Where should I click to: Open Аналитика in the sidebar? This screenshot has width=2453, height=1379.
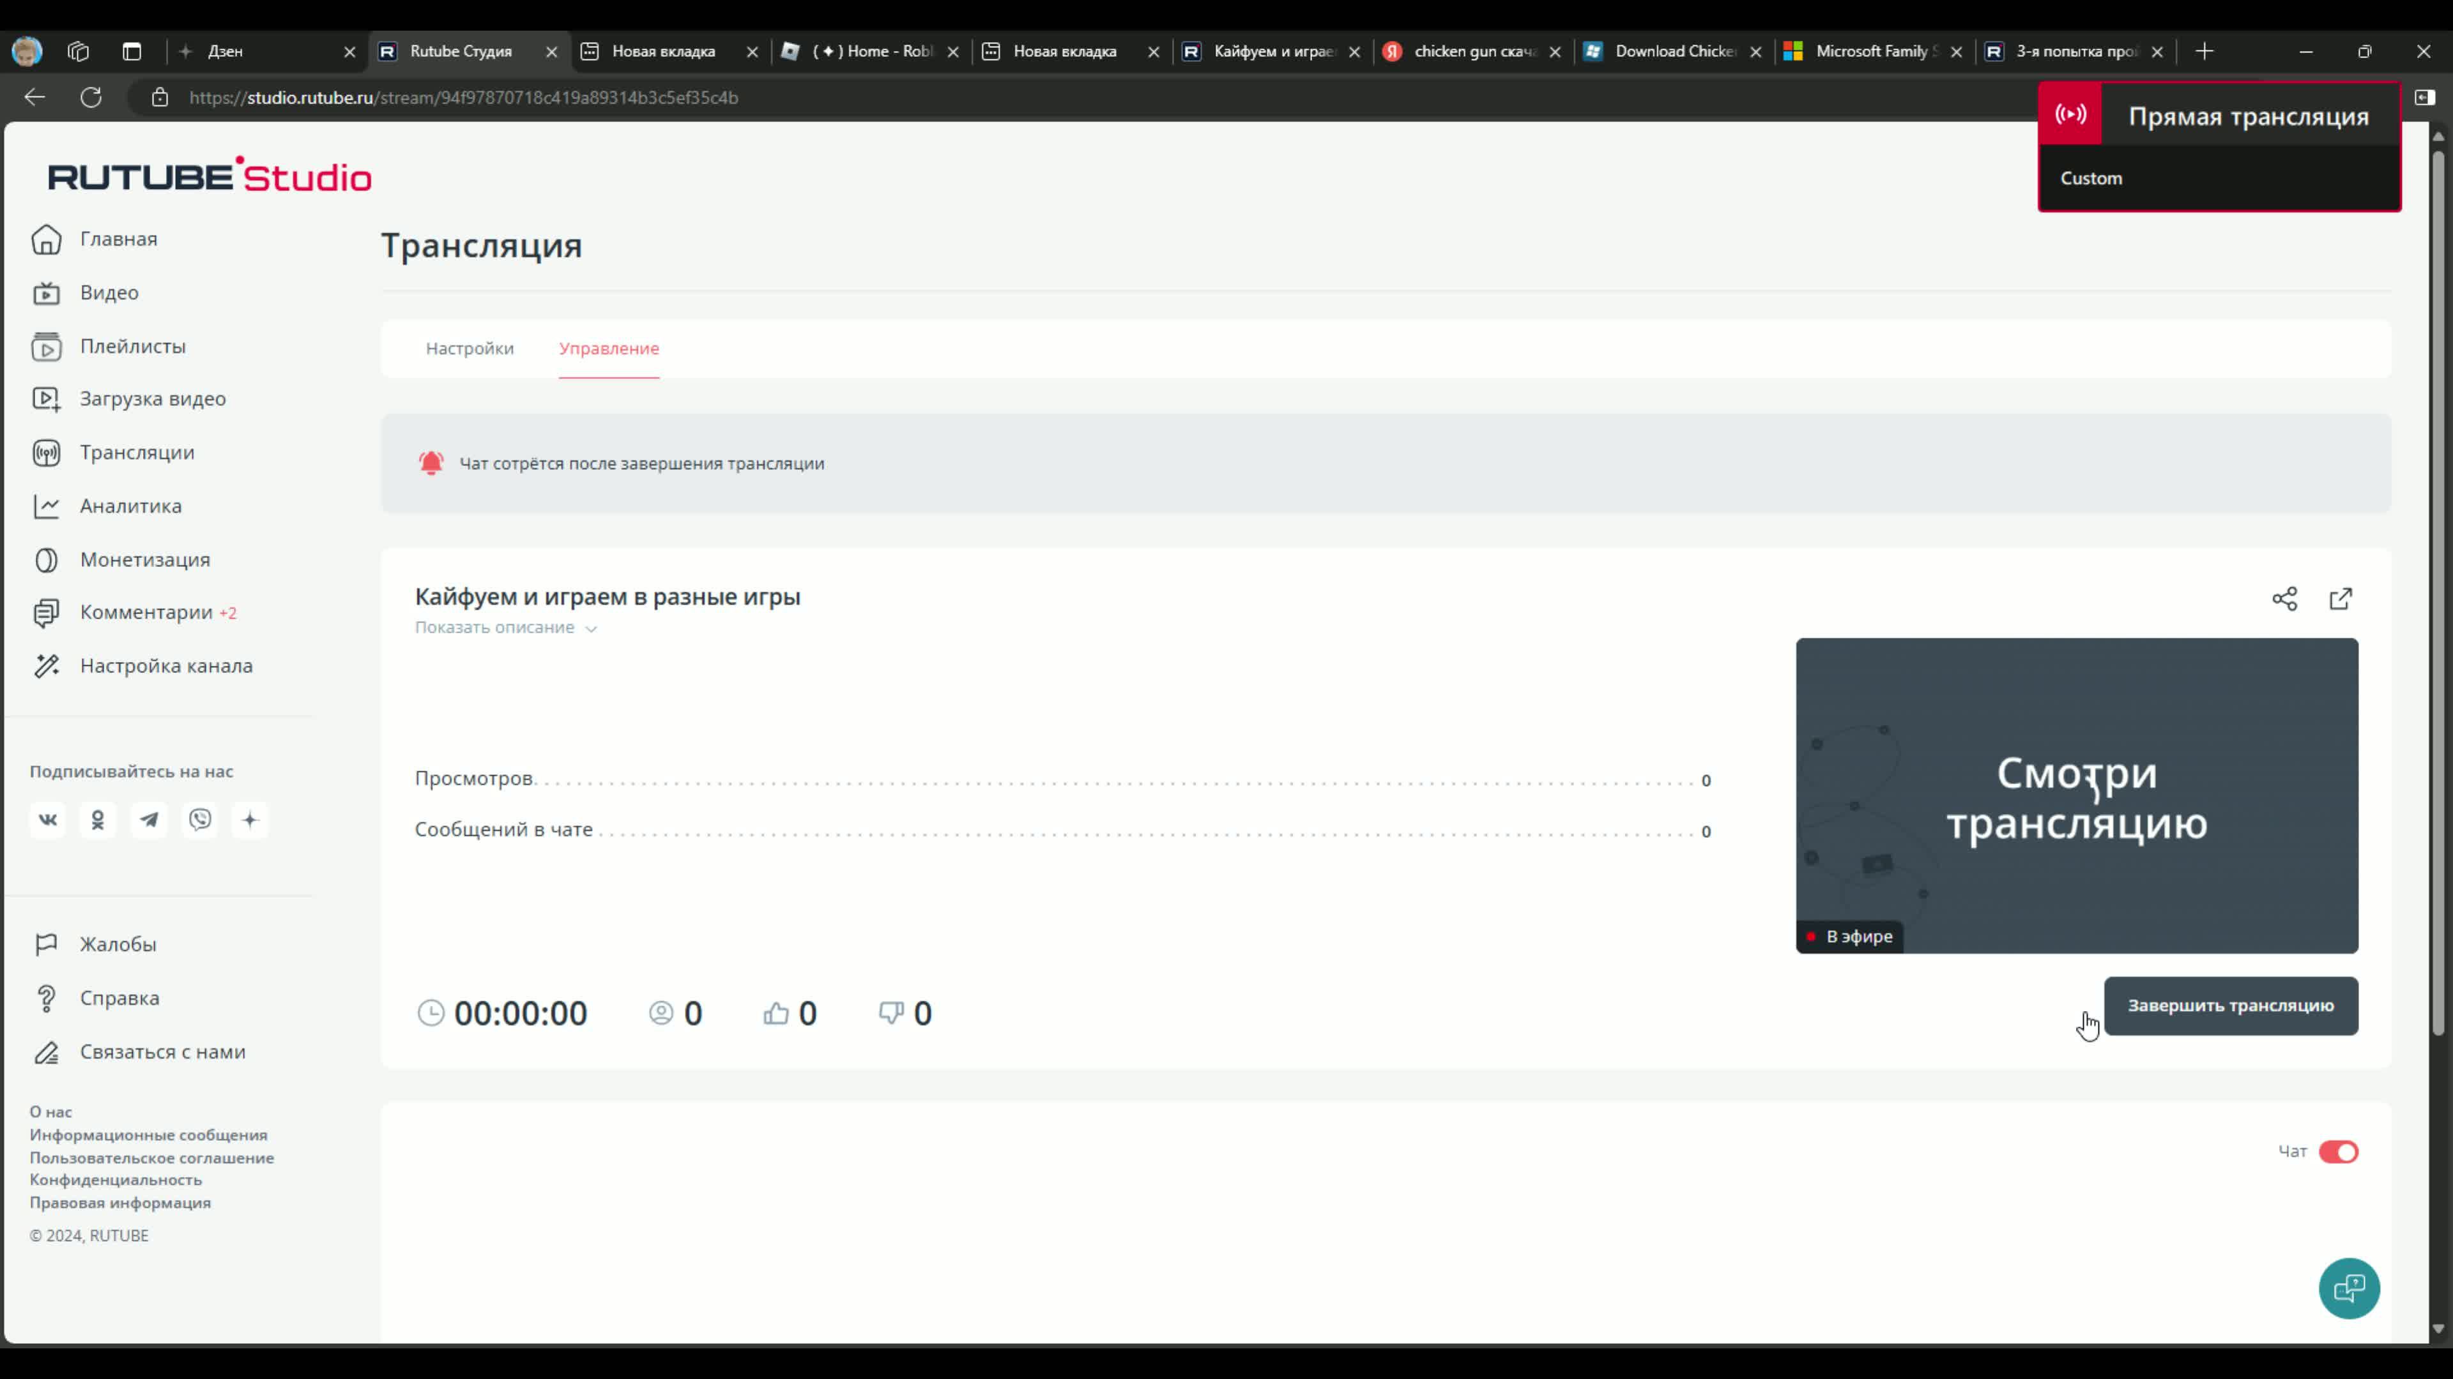coord(130,506)
